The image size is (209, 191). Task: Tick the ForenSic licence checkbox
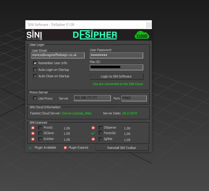[101, 133]
